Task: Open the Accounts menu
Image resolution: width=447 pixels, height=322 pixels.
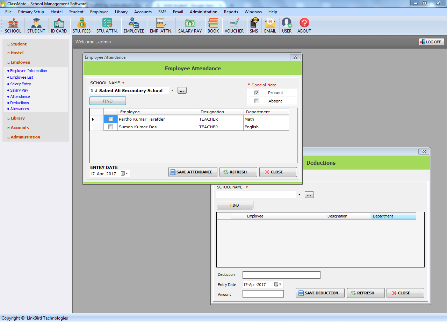Action: tap(143, 12)
